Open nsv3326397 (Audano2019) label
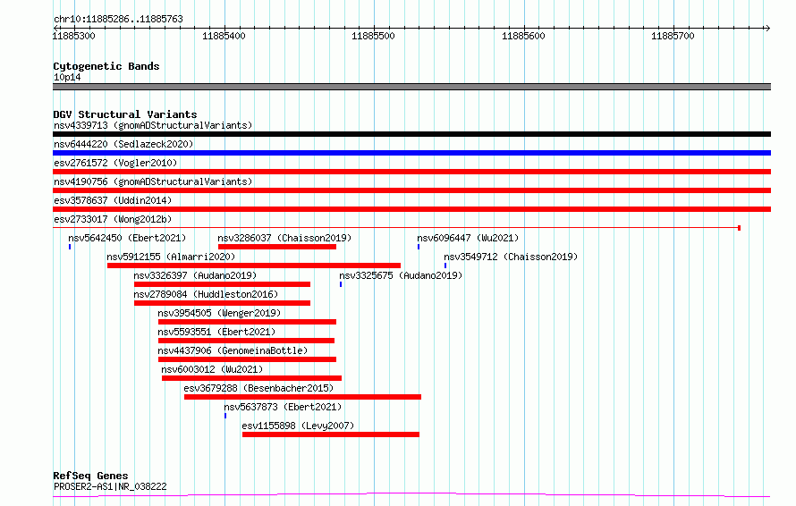 pyautogui.click(x=196, y=275)
